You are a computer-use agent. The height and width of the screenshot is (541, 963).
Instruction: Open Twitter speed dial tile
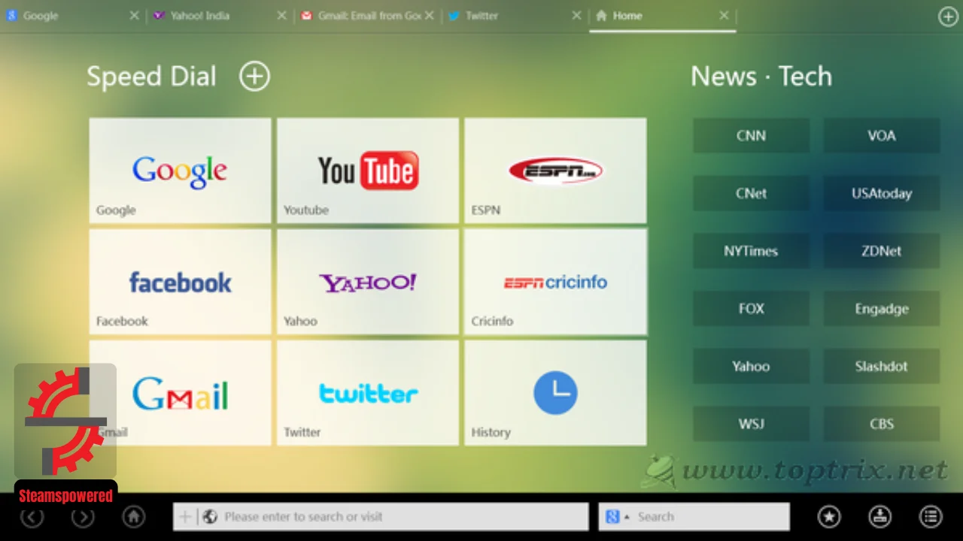(x=368, y=393)
